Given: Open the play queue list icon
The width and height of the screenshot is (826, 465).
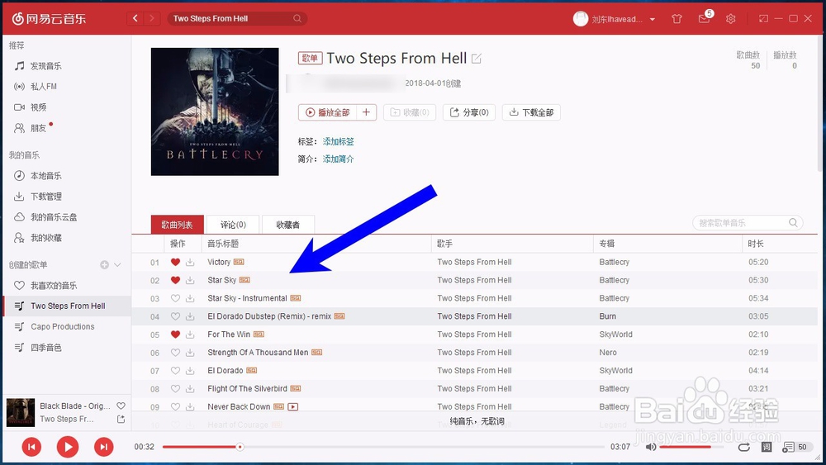Looking at the screenshot, I should [x=788, y=447].
